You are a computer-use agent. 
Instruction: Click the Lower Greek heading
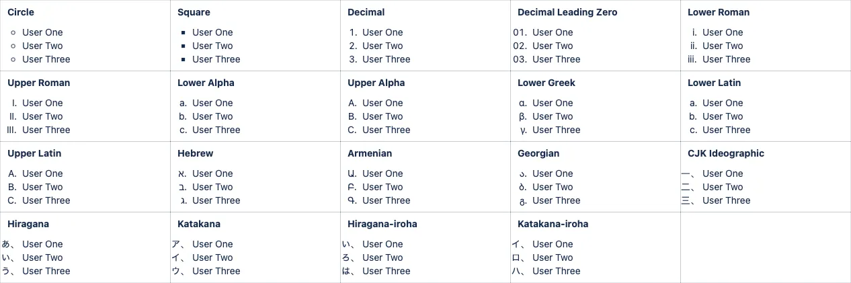(x=546, y=83)
